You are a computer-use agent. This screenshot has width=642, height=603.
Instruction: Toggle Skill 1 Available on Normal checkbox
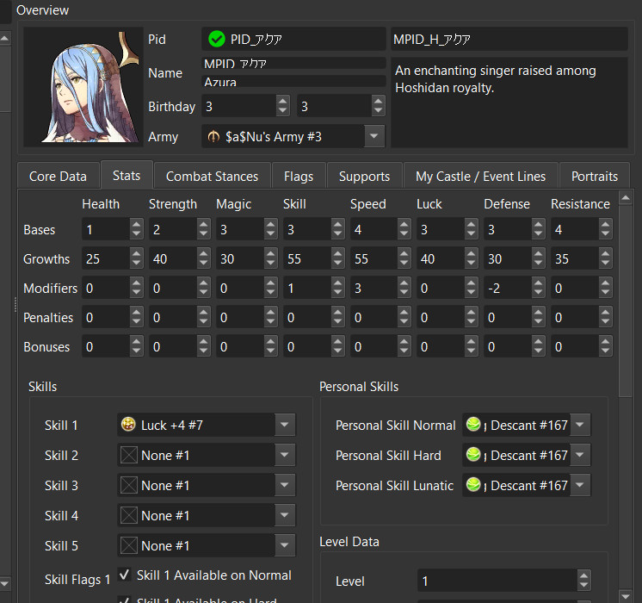(125, 575)
